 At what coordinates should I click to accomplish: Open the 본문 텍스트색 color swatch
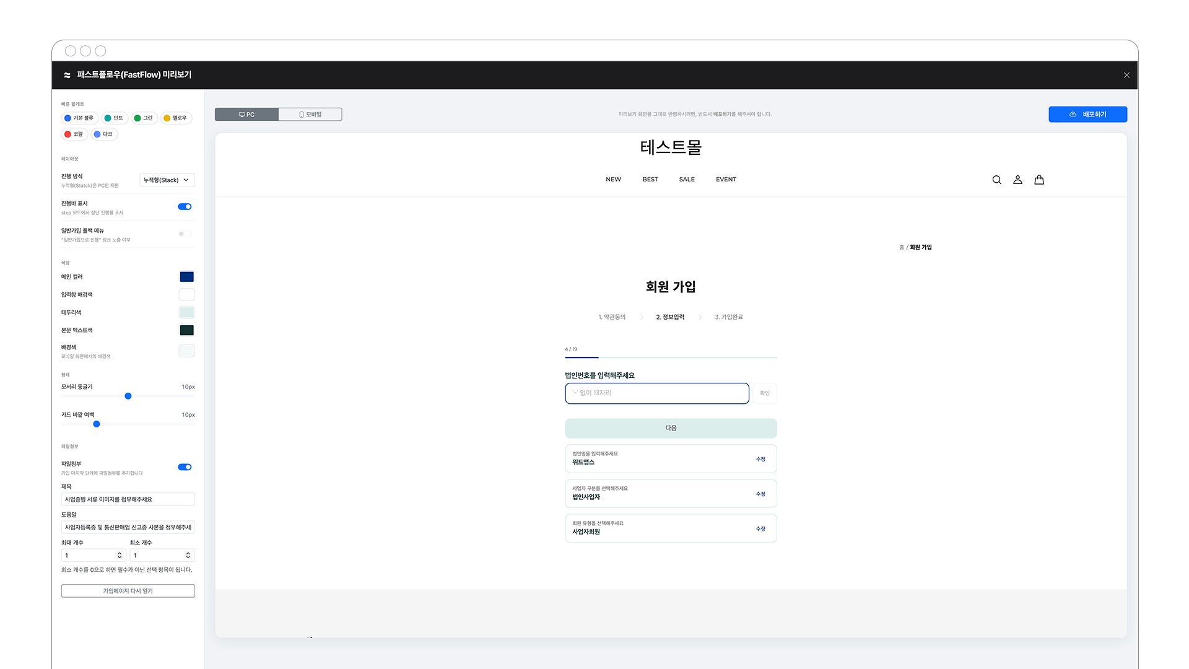coord(186,330)
